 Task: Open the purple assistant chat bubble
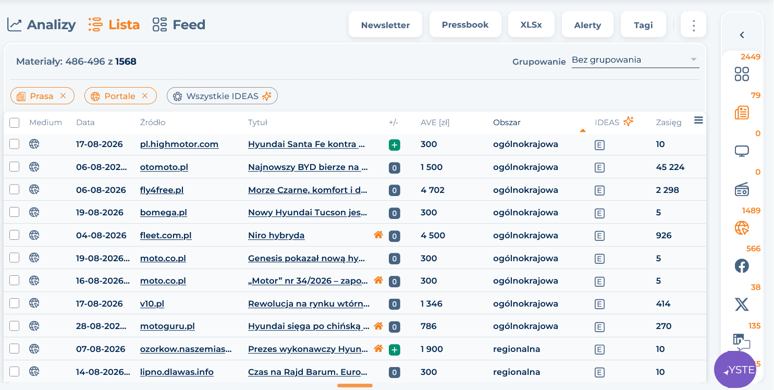click(735, 370)
